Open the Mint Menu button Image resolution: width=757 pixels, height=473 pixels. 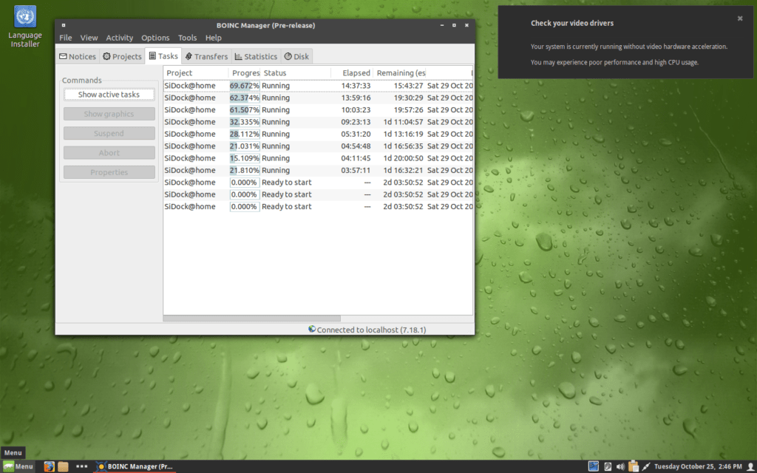tap(18, 466)
